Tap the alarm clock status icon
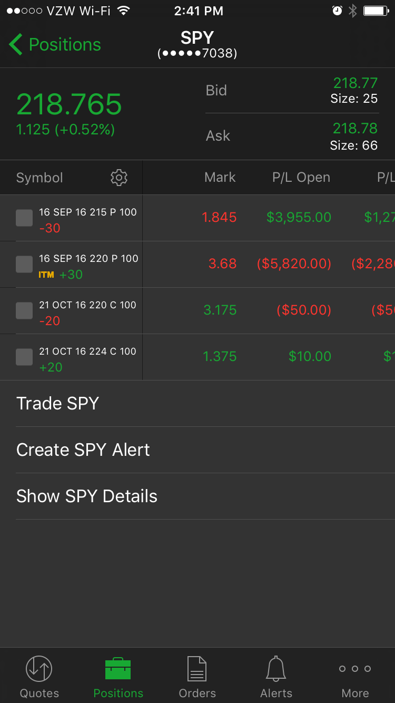 pos(337,11)
